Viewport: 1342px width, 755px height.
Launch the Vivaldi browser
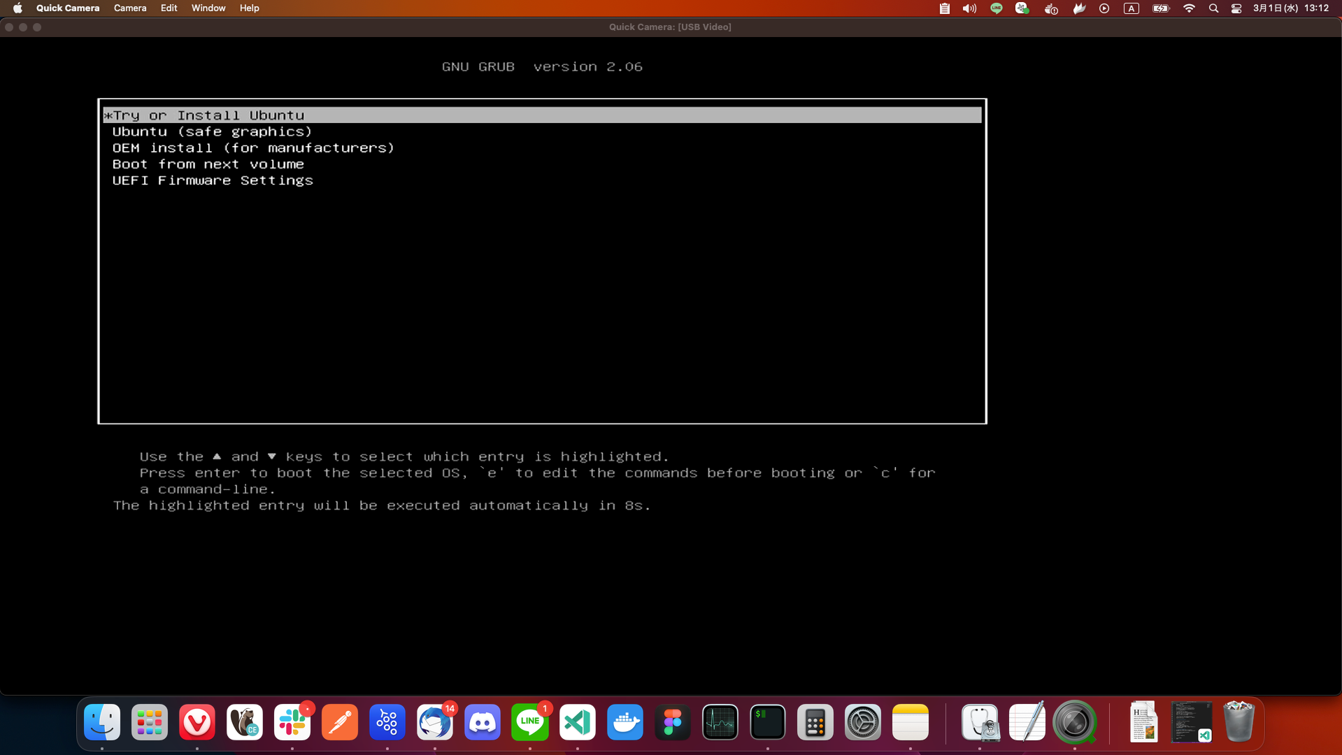click(197, 722)
